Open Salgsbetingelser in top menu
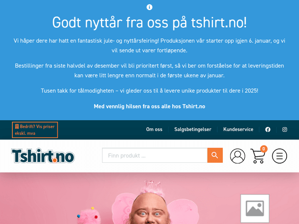Image resolution: width=299 pixels, height=224 pixels. pyautogui.click(x=193, y=129)
